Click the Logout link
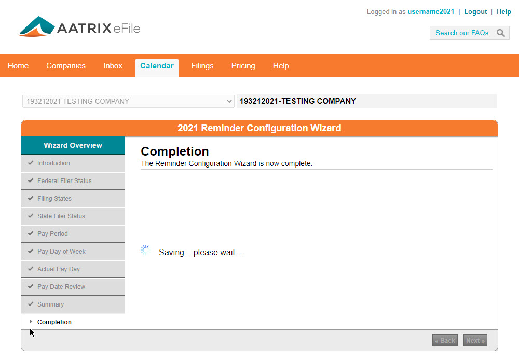The width and height of the screenshot is (519, 361). pyautogui.click(x=475, y=12)
